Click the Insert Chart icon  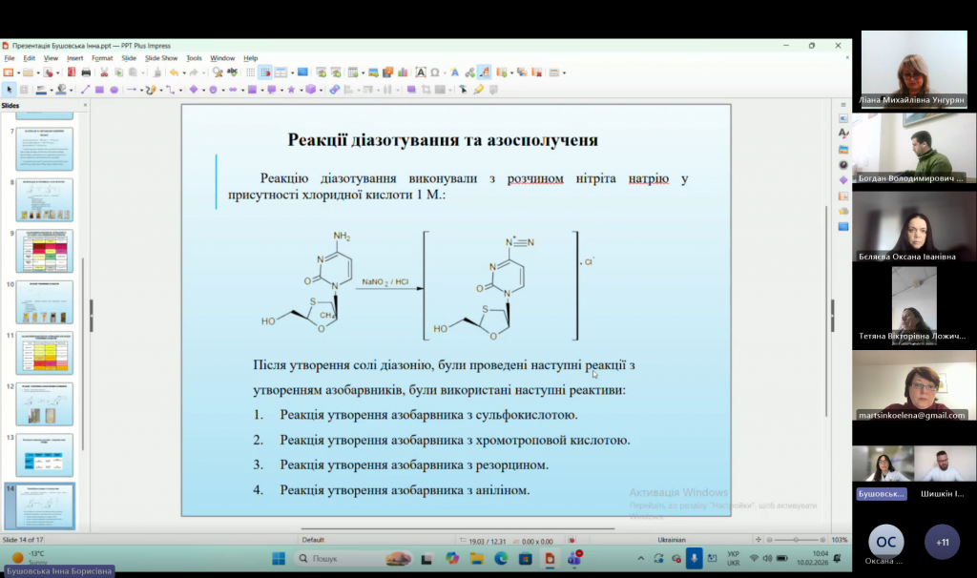(x=404, y=72)
